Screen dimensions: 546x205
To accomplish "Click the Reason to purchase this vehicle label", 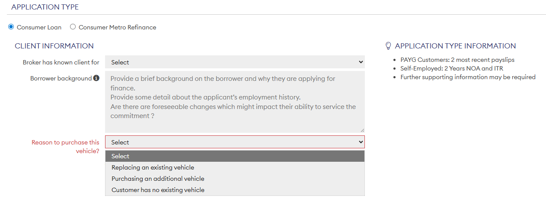I will [65, 147].
